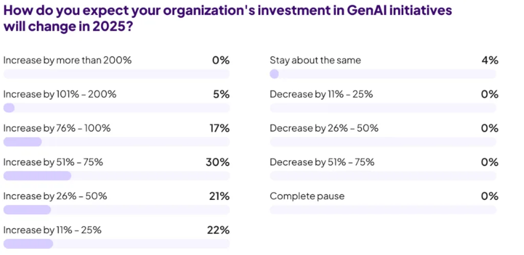Click the 'Increase by 101% – 200%' progress bar
The width and height of the screenshot is (524, 255).
point(116,108)
